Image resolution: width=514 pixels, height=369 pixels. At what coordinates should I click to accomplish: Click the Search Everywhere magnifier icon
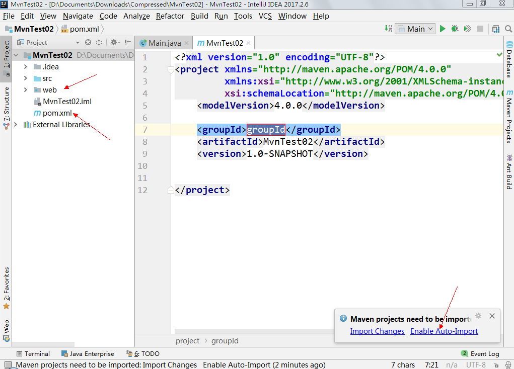tap(508, 29)
